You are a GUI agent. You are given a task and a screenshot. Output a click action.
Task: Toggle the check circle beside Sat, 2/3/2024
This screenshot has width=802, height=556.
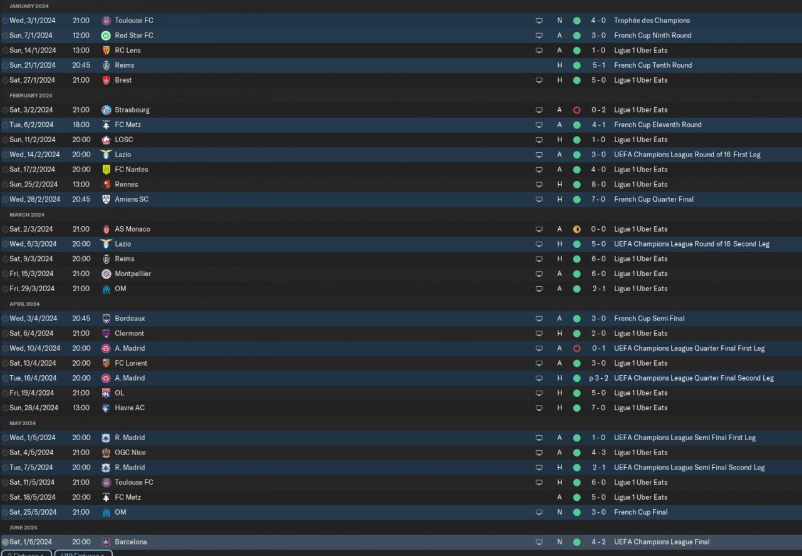(5, 229)
